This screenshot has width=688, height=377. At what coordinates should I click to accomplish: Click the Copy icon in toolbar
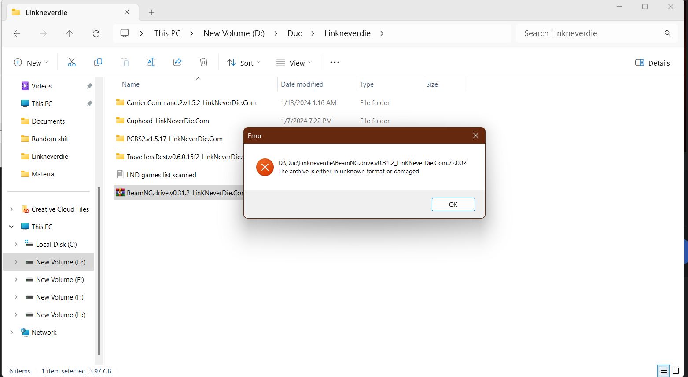tap(98, 62)
